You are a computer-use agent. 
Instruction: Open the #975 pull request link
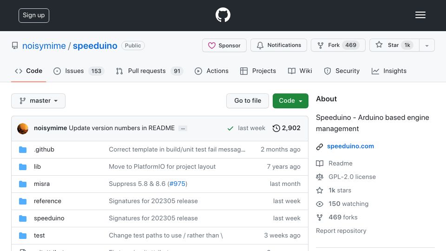[177, 184]
